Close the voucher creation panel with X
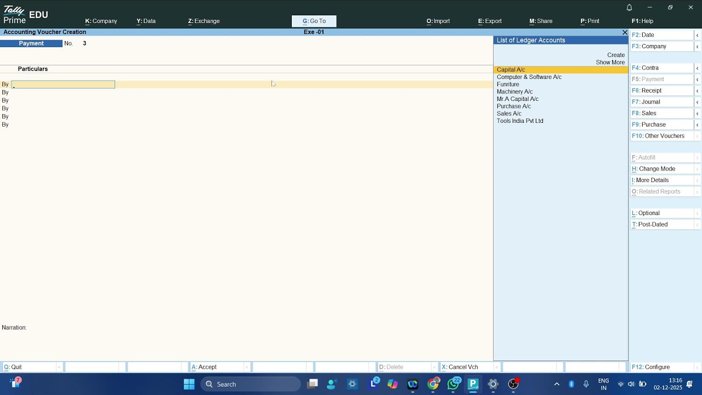 coord(625,32)
